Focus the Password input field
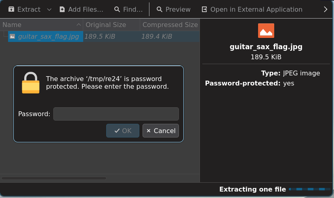334x198 pixels. point(116,114)
